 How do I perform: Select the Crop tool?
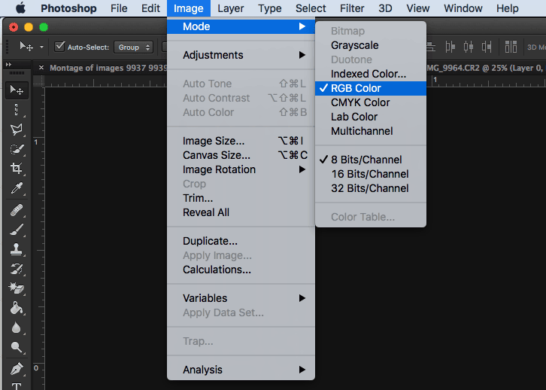(x=17, y=169)
